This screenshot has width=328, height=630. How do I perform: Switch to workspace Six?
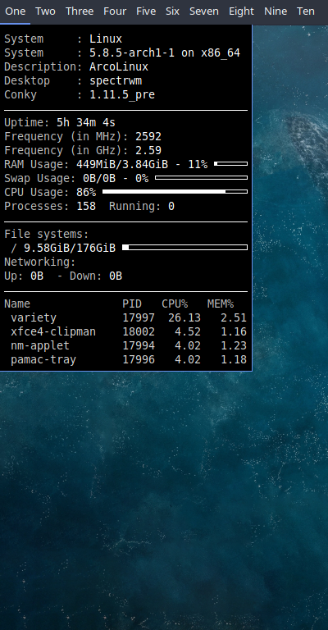[x=172, y=11]
